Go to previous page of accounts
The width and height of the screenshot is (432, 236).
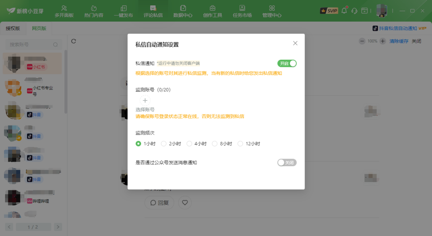(9, 227)
